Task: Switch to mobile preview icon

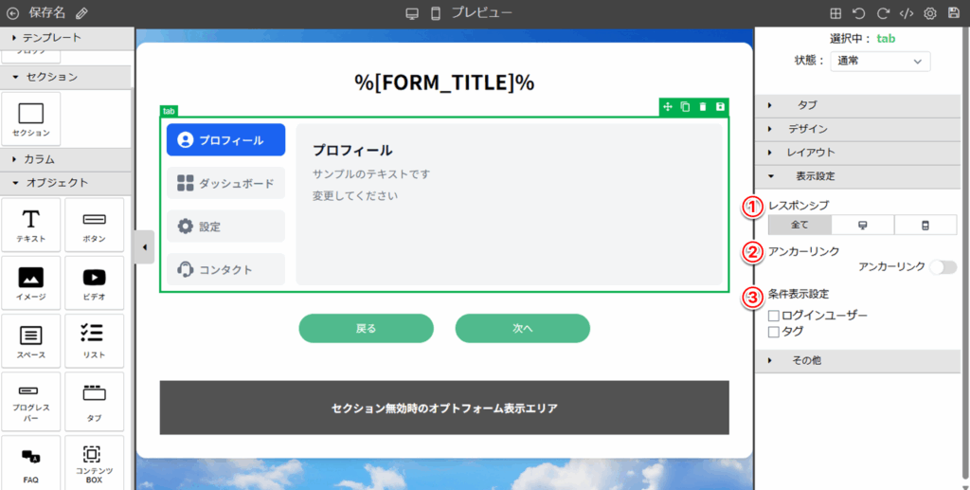Action: (436, 13)
